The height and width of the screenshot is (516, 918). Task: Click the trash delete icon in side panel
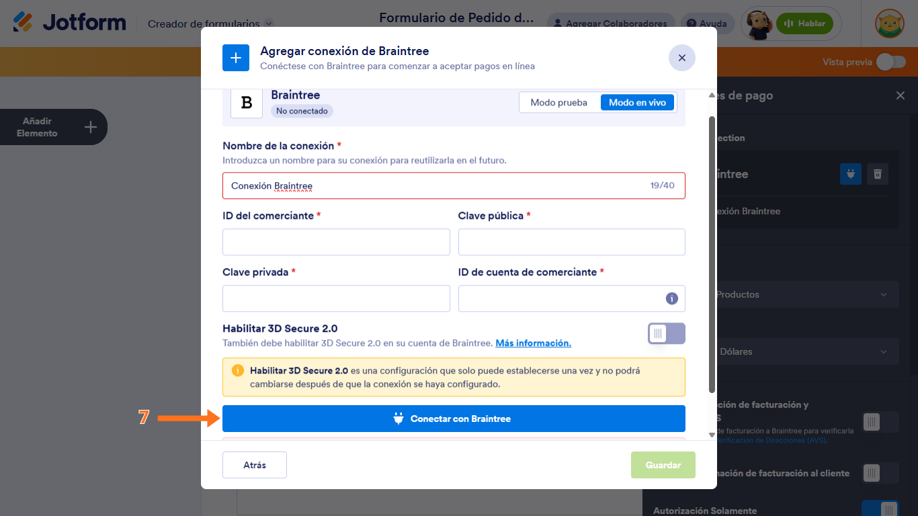click(x=878, y=174)
